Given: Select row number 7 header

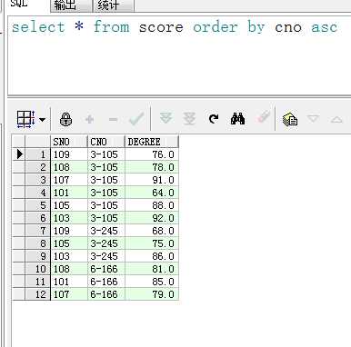Looking at the screenshot, I should tap(37, 231).
